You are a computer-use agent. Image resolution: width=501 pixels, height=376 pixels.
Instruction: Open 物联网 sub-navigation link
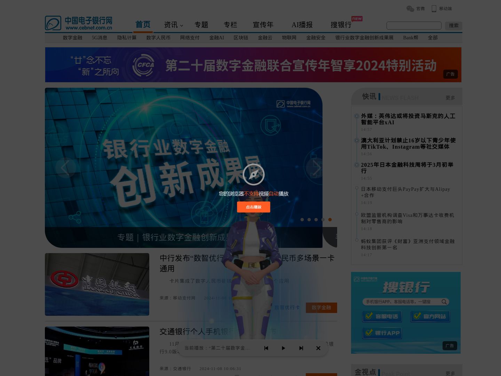click(x=289, y=38)
